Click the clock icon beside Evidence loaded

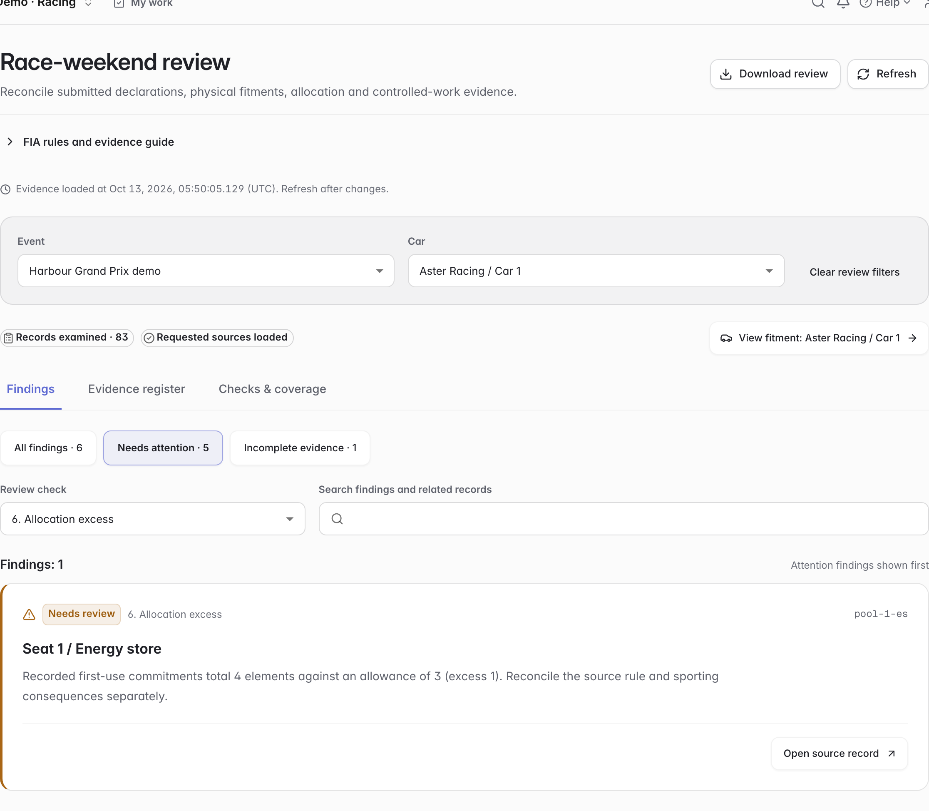tap(5, 189)
